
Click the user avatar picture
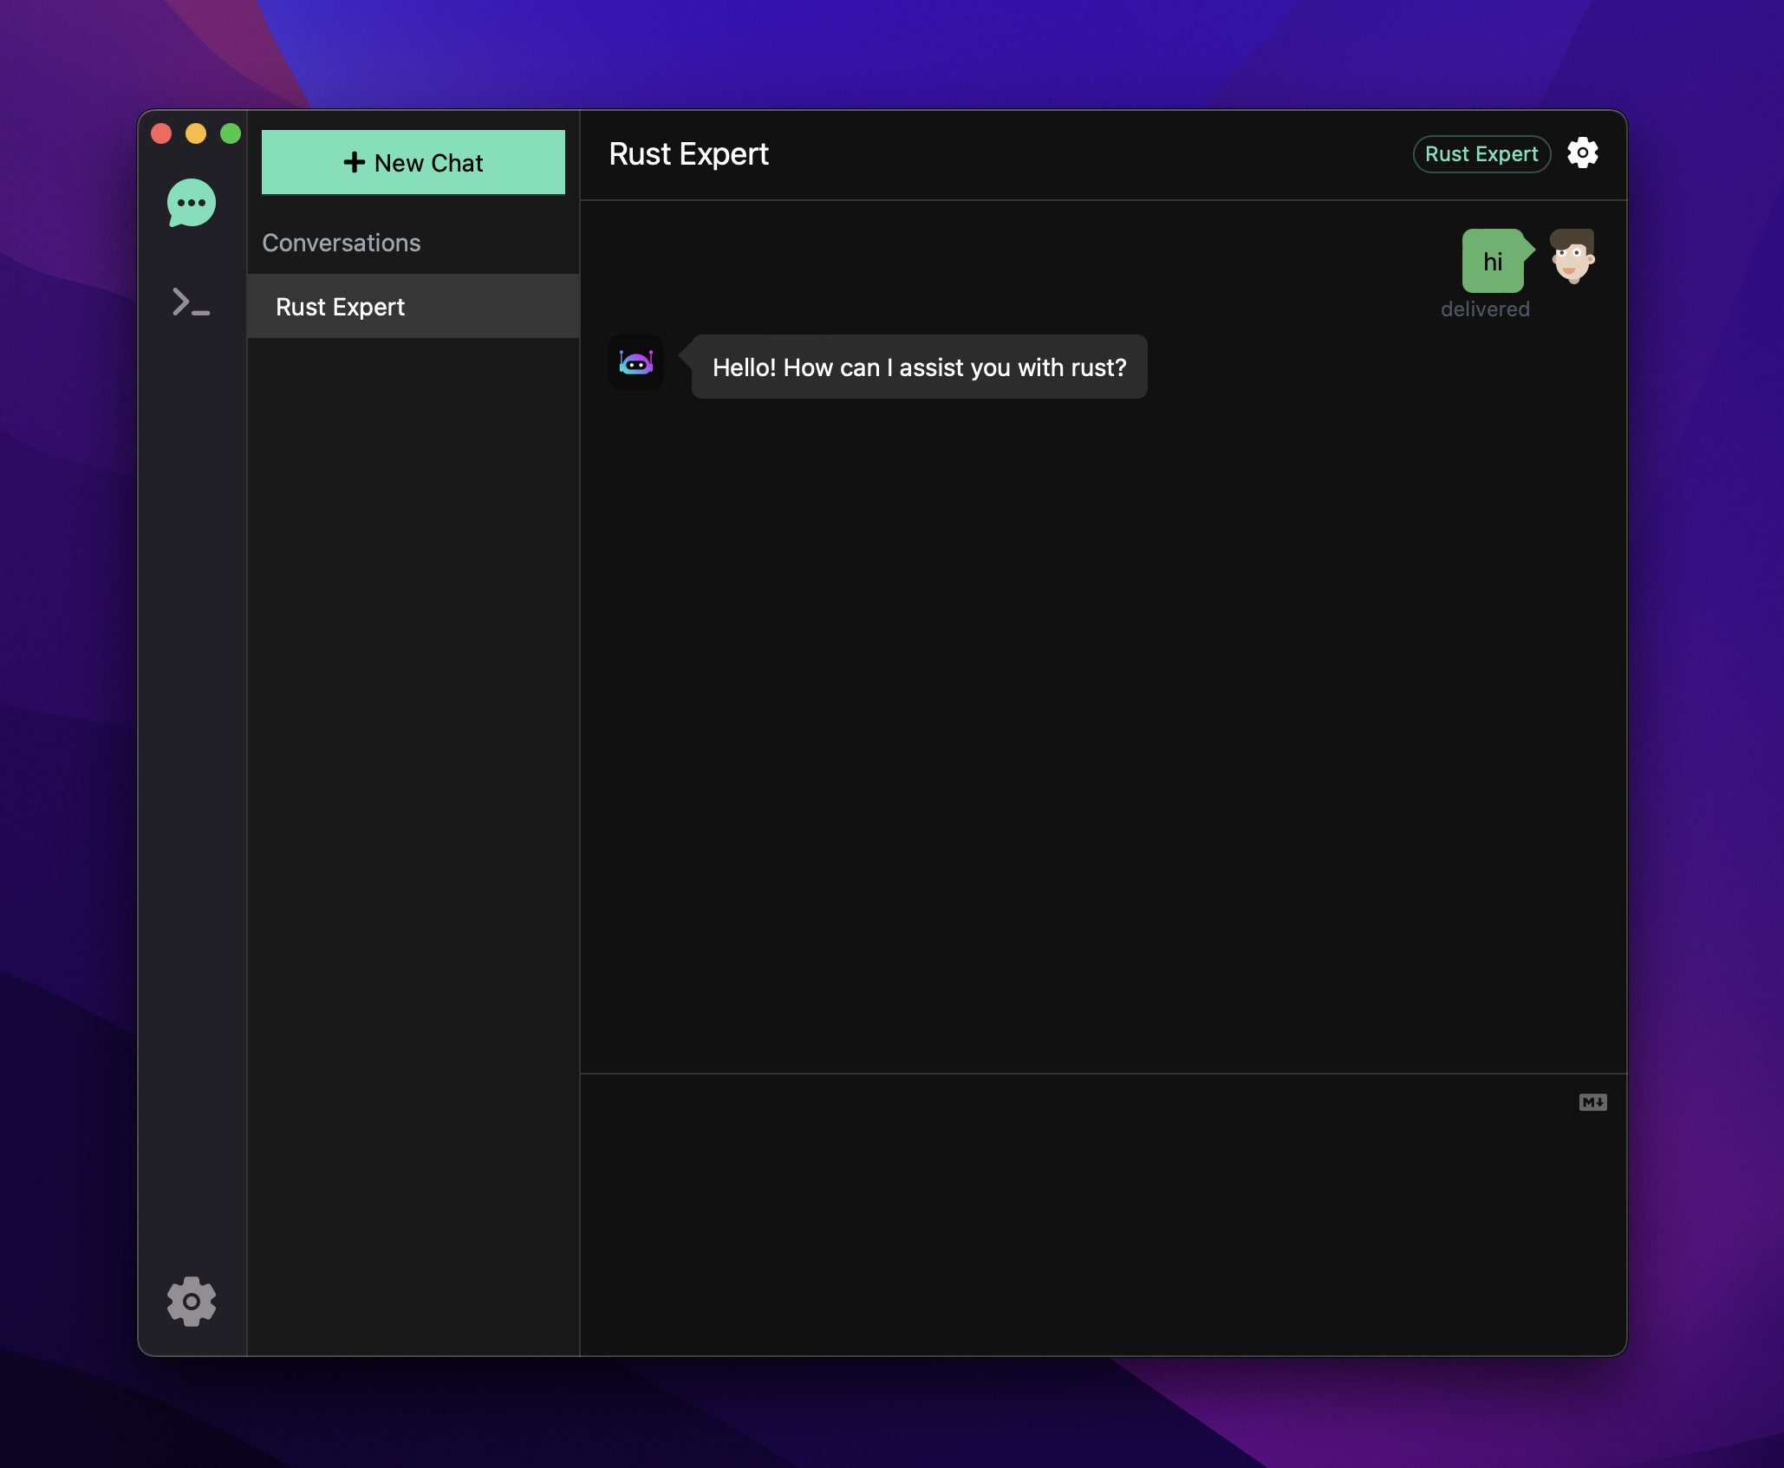(x=1572, y=257)
